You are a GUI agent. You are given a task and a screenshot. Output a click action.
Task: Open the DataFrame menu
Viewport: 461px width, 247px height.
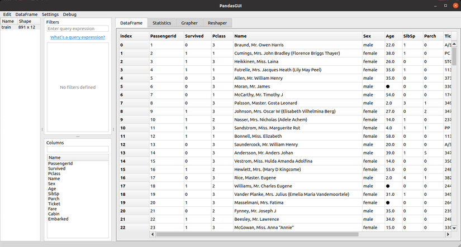coord(26,14)
